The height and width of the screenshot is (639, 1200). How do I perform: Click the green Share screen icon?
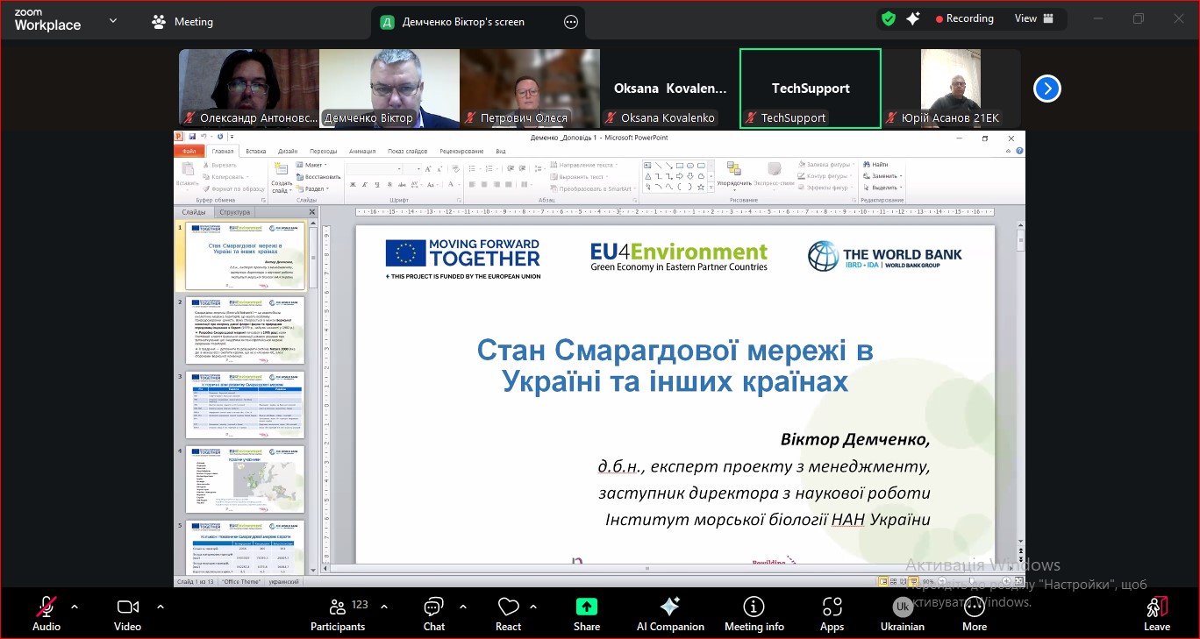click(x=586, y=607)
